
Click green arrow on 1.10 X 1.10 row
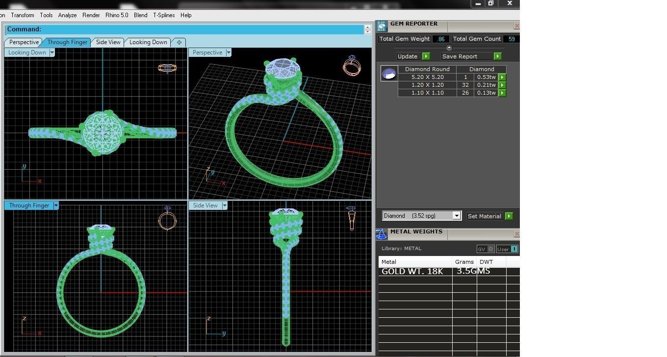click(502, 93)
